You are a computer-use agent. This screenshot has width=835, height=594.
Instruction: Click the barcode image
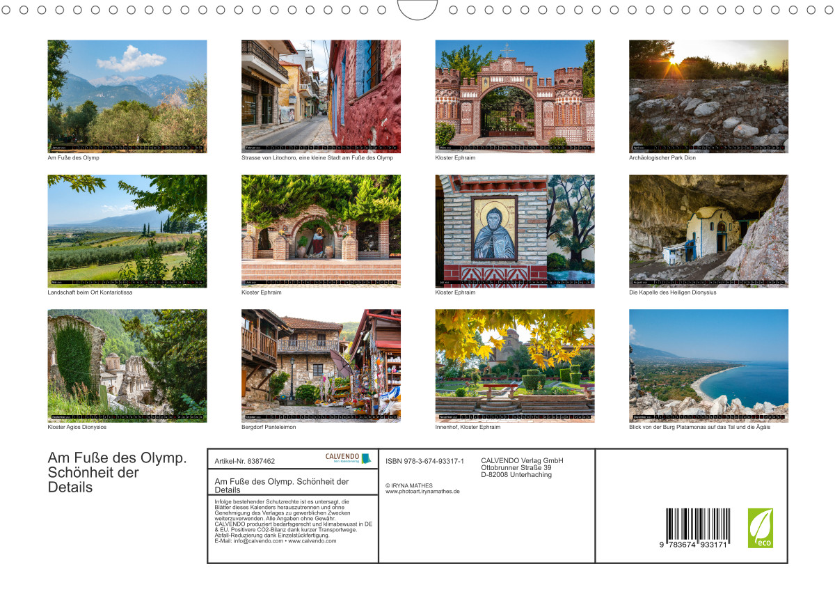click(696, 528)
